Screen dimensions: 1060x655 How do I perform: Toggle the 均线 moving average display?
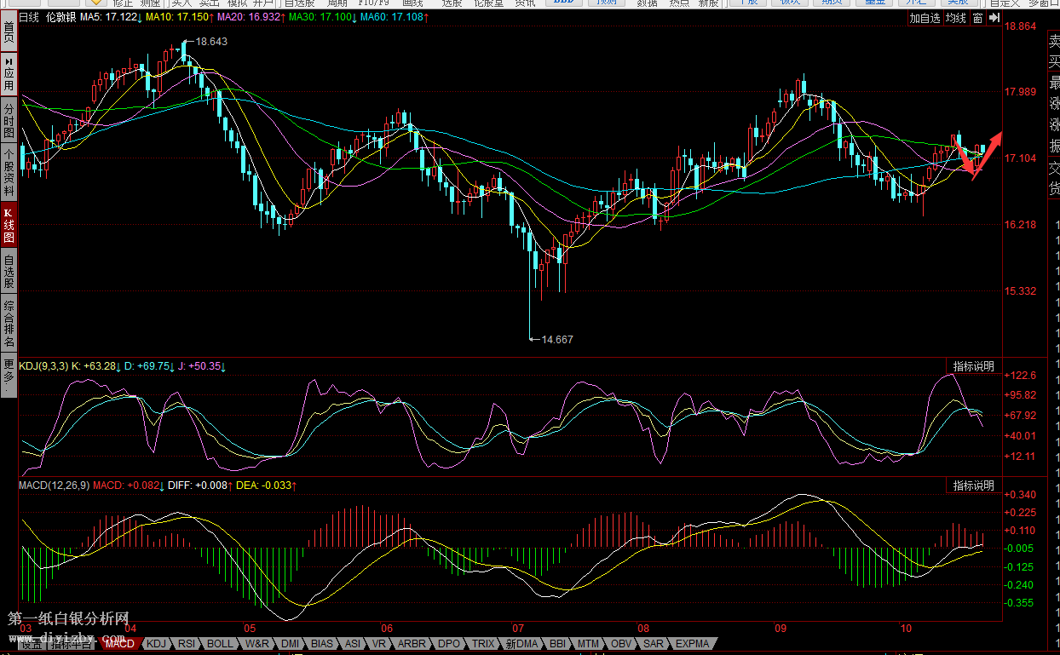click(x=956, y=18)
